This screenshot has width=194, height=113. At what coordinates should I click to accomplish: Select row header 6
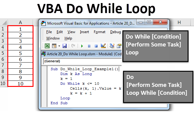[3, 59]
